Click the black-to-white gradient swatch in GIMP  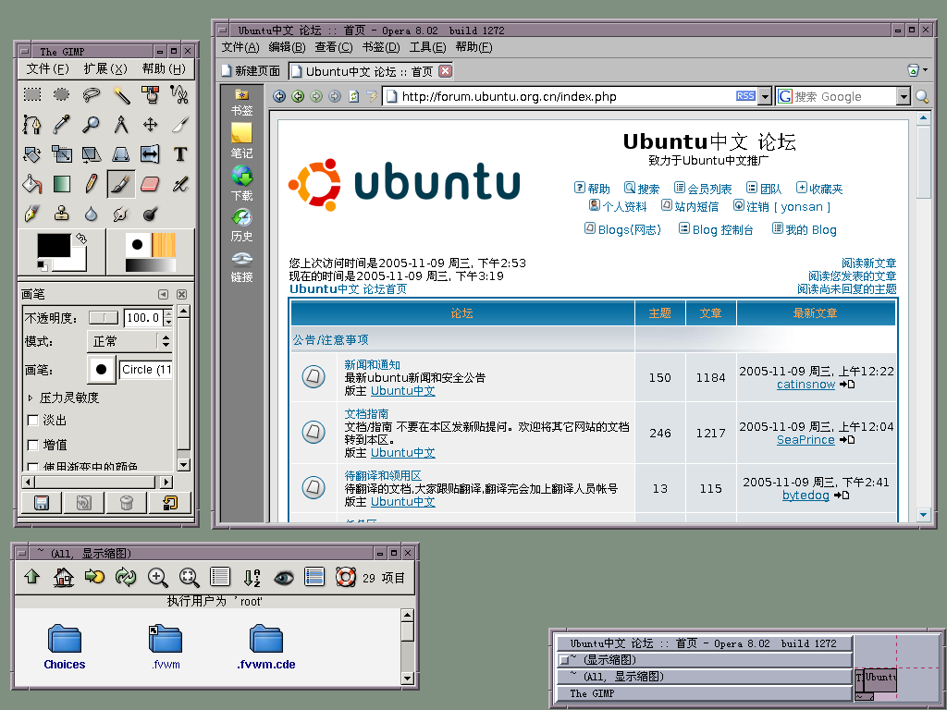151,265
